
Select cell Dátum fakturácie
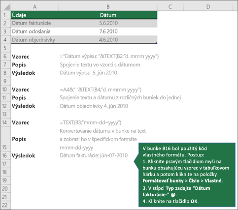click(x=35, y=23)
